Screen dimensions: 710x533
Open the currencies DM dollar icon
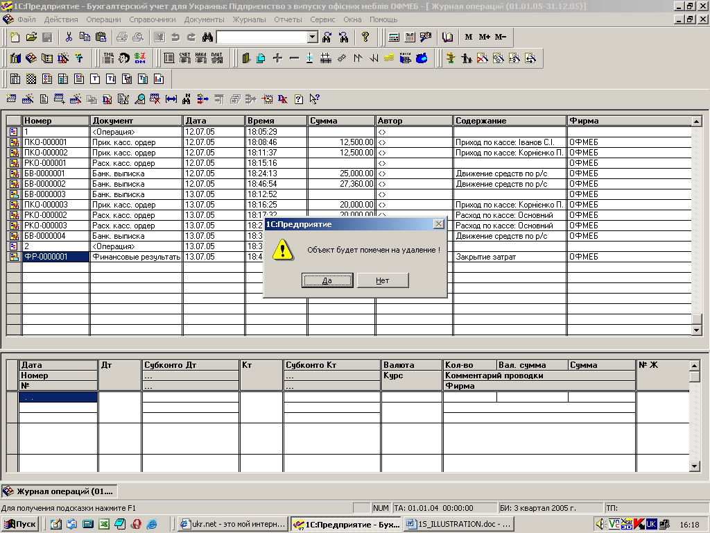(x=140, y=58)
